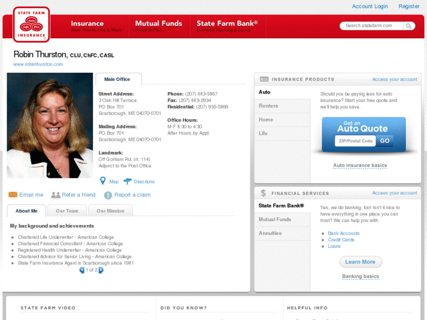Image resolution: width=427 pixels, height=320 pixels.
Task: Open the State Farm Bank navigation menu
Action: coord(227,26)
